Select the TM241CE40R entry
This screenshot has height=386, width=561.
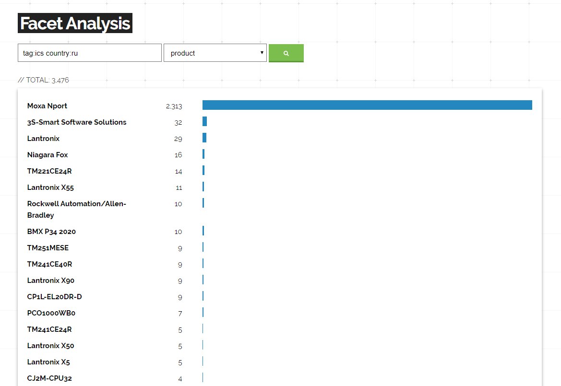(49, 264)
